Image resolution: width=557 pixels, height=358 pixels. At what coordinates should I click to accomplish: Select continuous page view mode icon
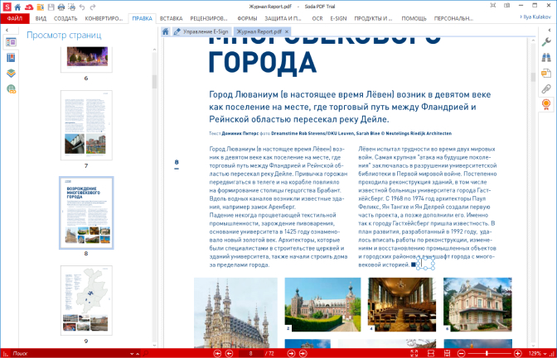pos(448,353)
